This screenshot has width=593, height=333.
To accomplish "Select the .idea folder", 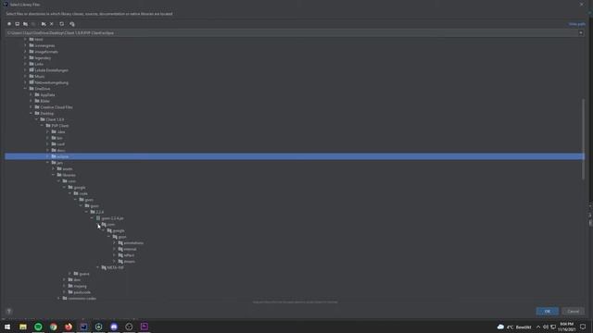I will pyautogui.click(x=61, y=131).
